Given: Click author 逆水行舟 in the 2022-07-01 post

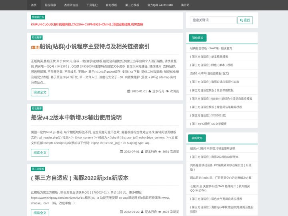Looking at the screenshot, I should pyautogui.click(x=151, y=152).
